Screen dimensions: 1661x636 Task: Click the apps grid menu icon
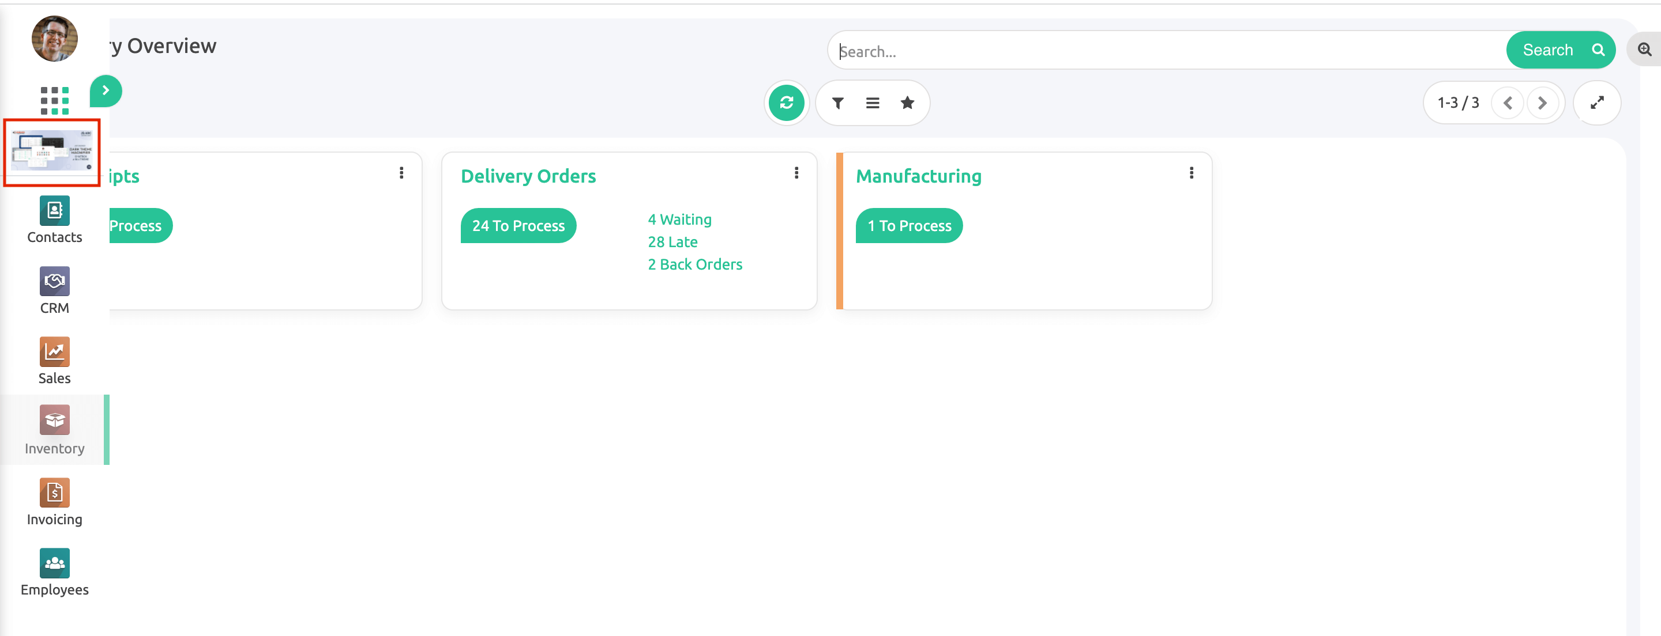pyautogui.click(x=54, y=100)
